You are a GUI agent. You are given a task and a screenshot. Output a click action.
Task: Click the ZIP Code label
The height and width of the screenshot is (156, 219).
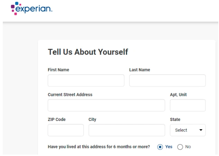point(57,120)
